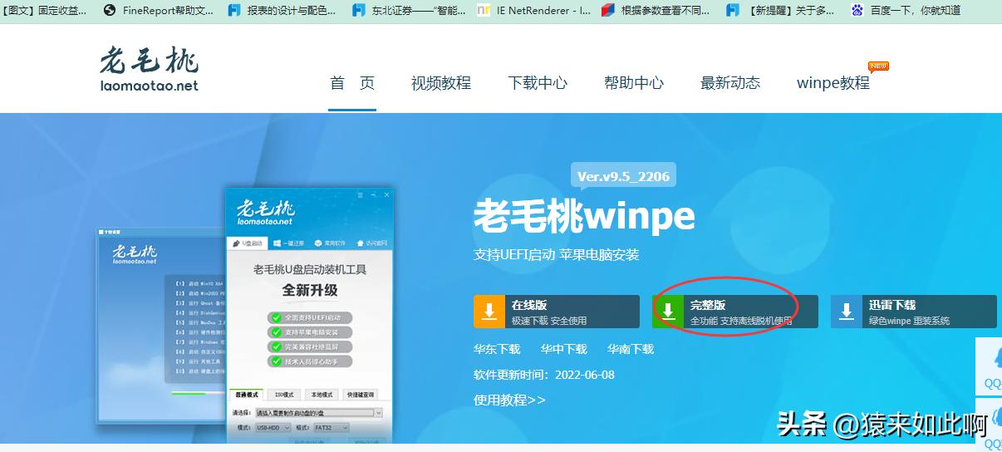Download the 在线版 online version
Image resolution: width=1002 pixels, height=452 pixels.
557,312
